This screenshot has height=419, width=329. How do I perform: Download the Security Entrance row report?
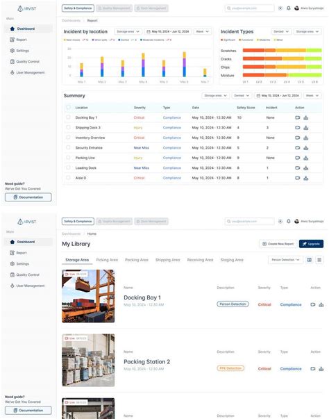coord(306,148)
